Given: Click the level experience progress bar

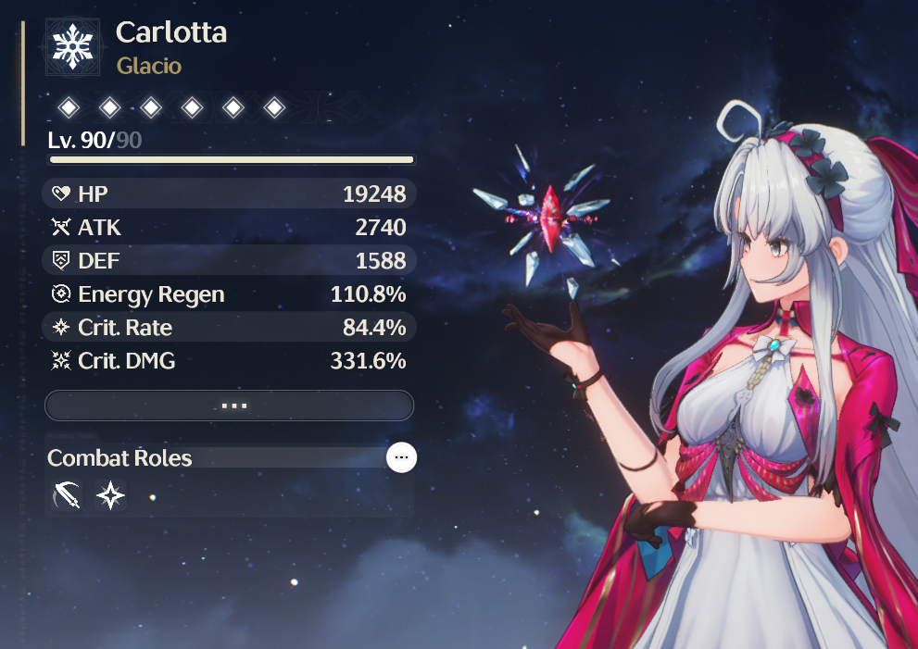Looking at the screenshot, I should point(232,159).
